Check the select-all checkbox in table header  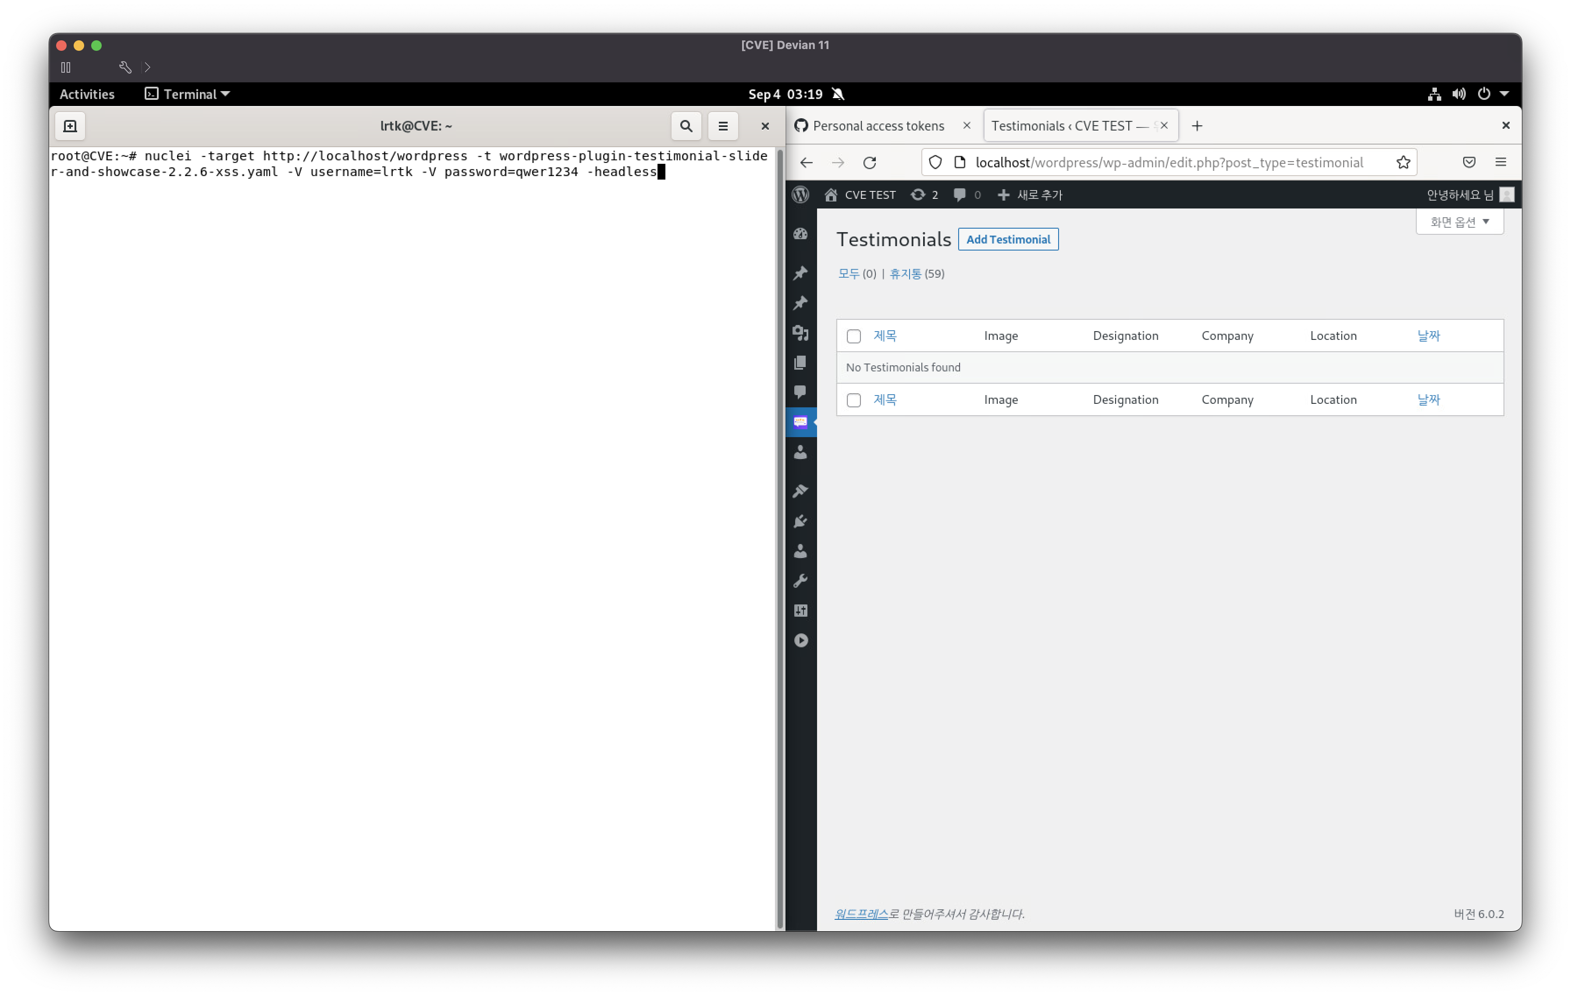853,336
